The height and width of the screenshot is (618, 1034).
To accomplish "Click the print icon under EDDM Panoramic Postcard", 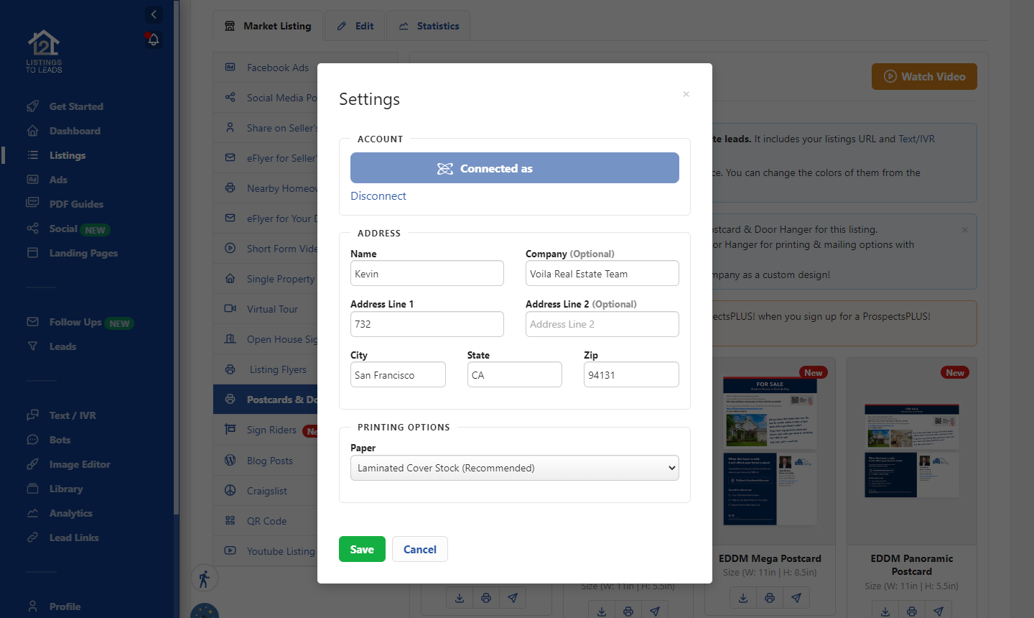I will (x=912, y=611).
